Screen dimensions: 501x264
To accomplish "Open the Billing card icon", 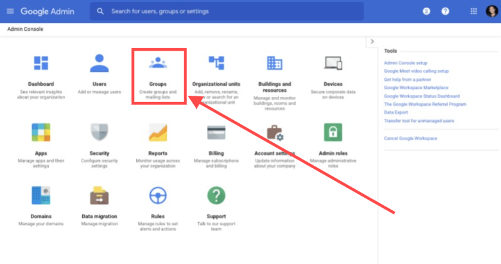I will coord(216,133).
